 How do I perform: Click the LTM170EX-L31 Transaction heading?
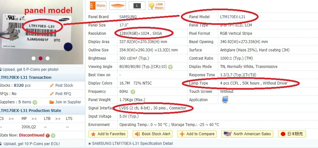click(26, 77)
